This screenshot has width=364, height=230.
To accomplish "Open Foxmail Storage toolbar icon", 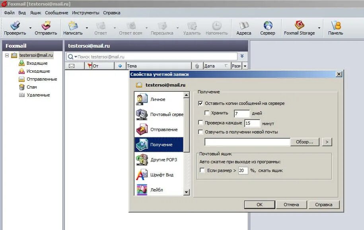I will (x=299, y=25).
